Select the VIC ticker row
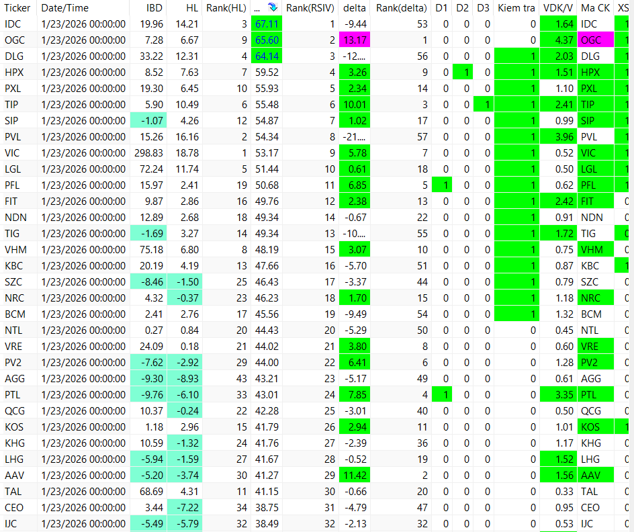 click(x=317, y=152)
